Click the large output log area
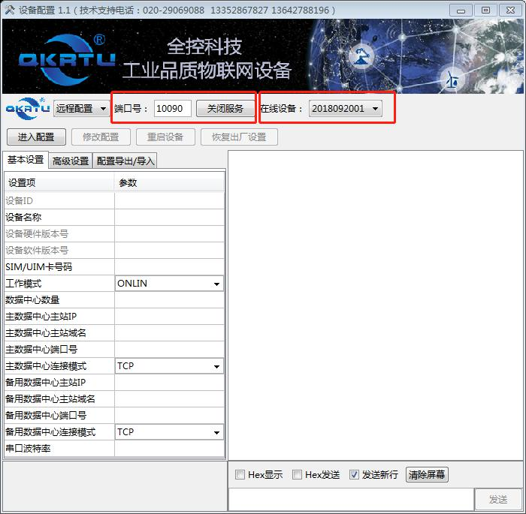Viewport: 526px width, 514px height. pos(376,305)
